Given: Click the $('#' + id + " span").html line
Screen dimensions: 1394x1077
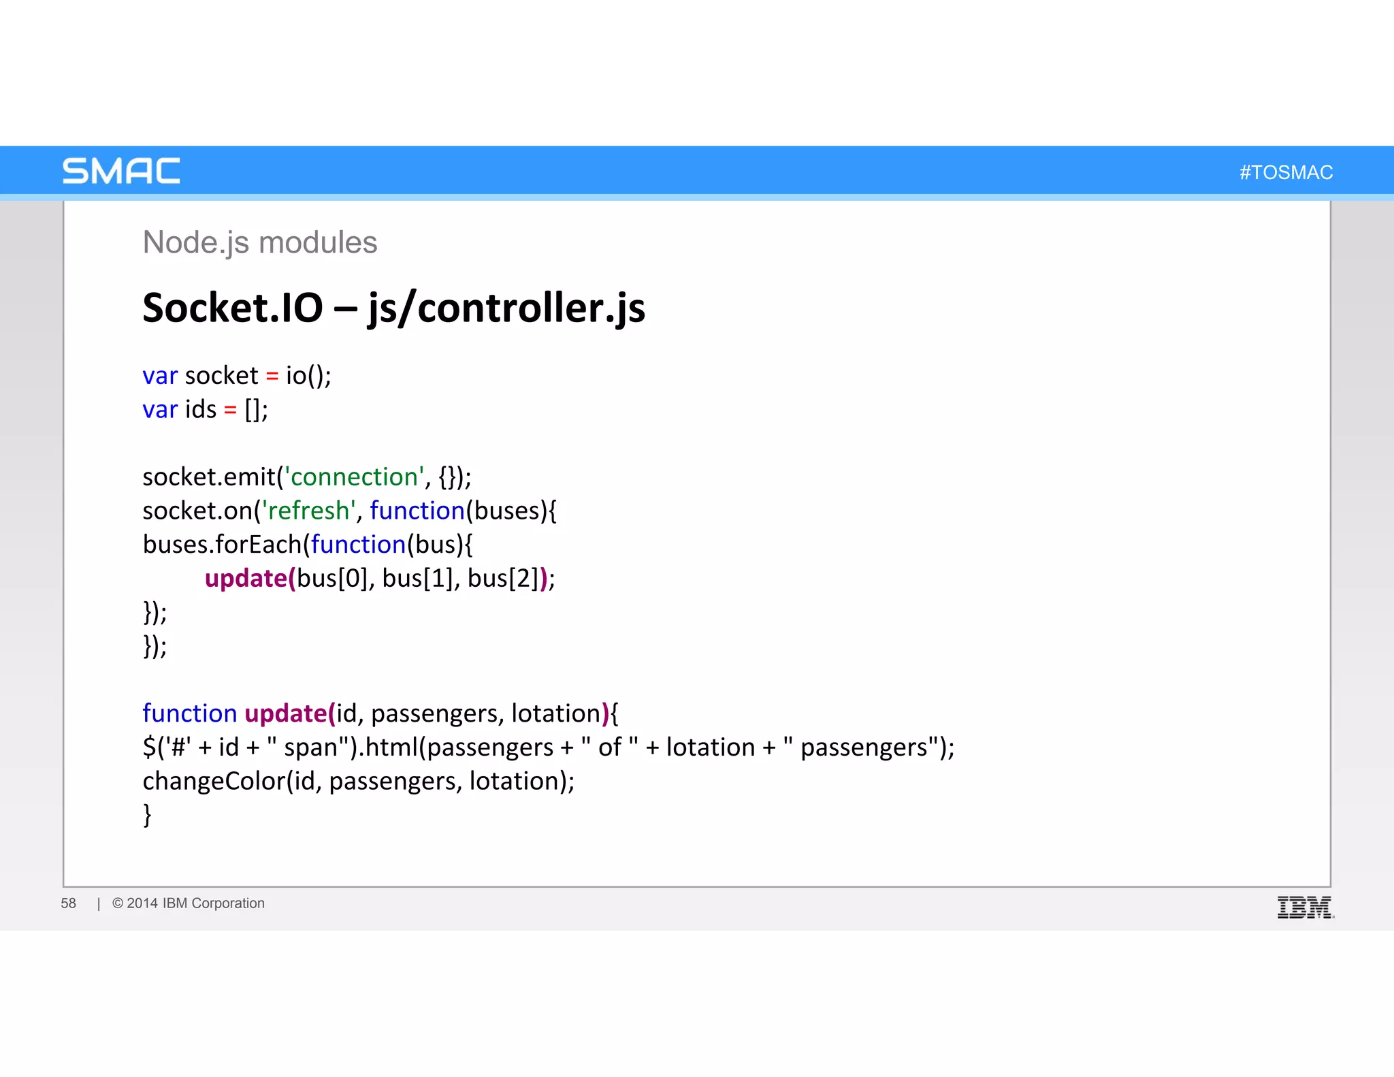Looking at the screenshot, I should pyautogui.click(x=549, y=748).
